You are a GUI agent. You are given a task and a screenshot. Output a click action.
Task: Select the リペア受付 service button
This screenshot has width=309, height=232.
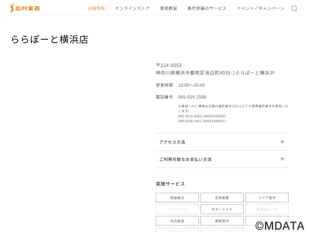(x=267, y=198)
